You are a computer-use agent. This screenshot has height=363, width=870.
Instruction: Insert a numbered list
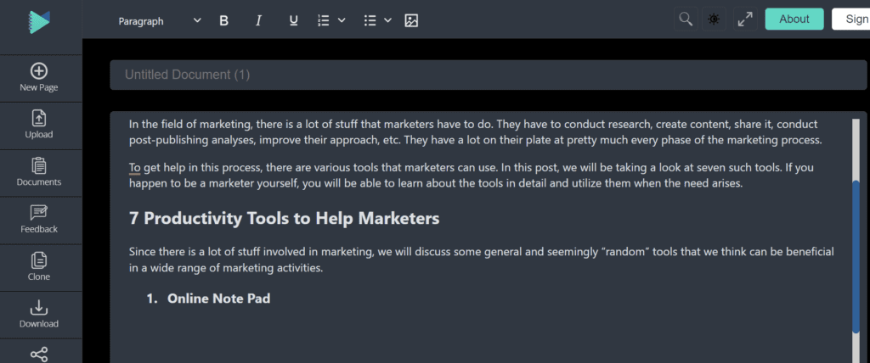(x=324, y=20)
